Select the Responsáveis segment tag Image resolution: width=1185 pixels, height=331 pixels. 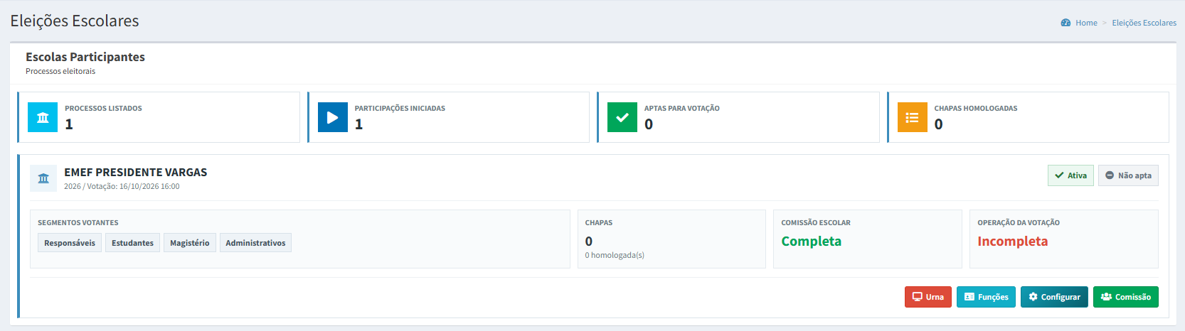tap(70, 243)
